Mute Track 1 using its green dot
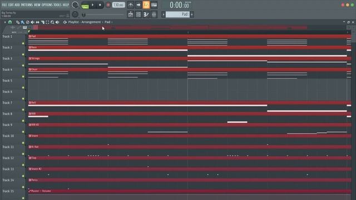356x200 pixels. (23, 43)
